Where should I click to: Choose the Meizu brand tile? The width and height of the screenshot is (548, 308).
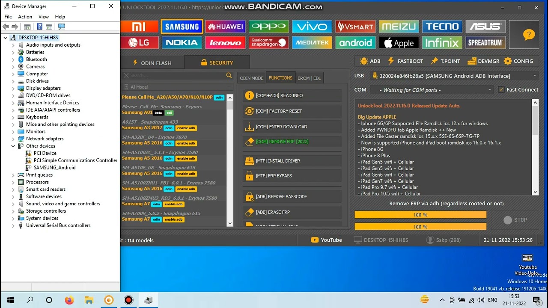[x=399, y=27]
